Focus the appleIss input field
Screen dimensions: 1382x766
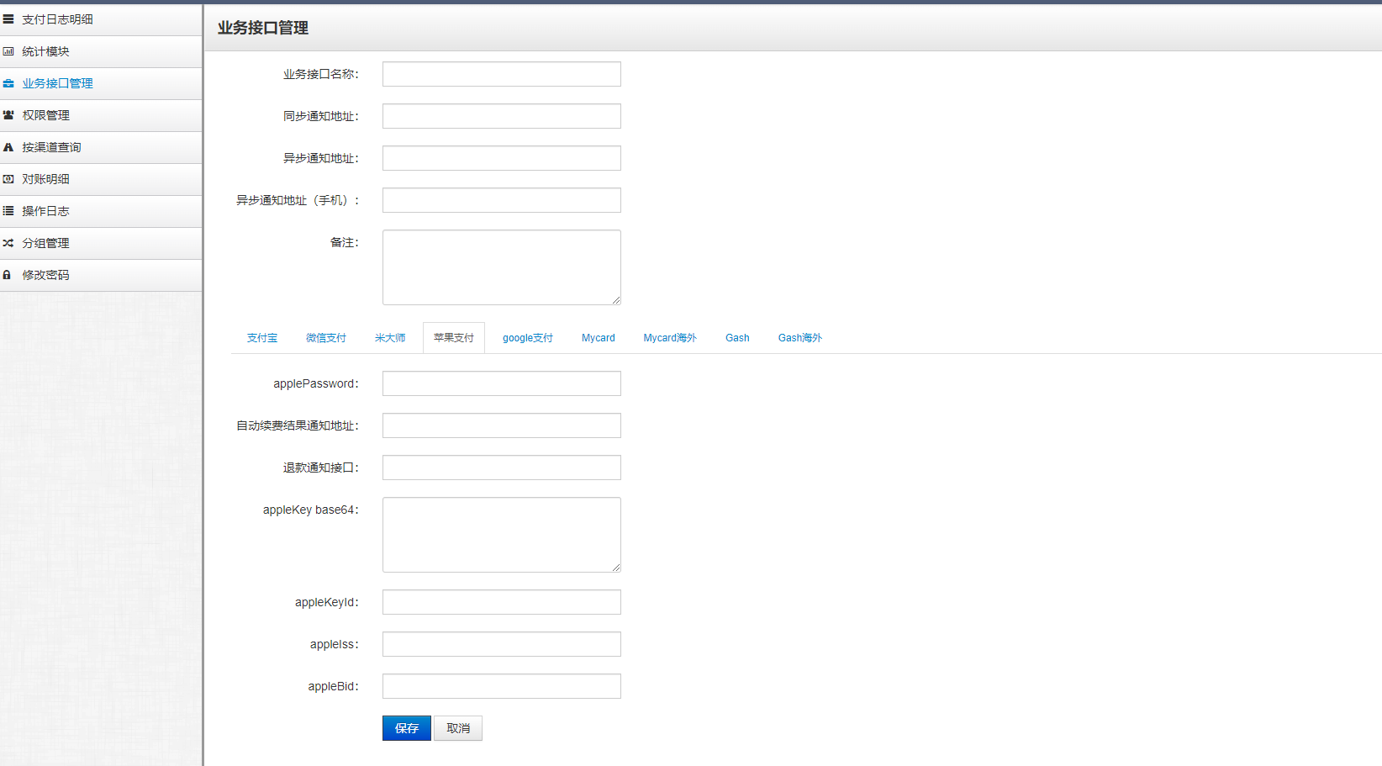[x=502, y=644]
